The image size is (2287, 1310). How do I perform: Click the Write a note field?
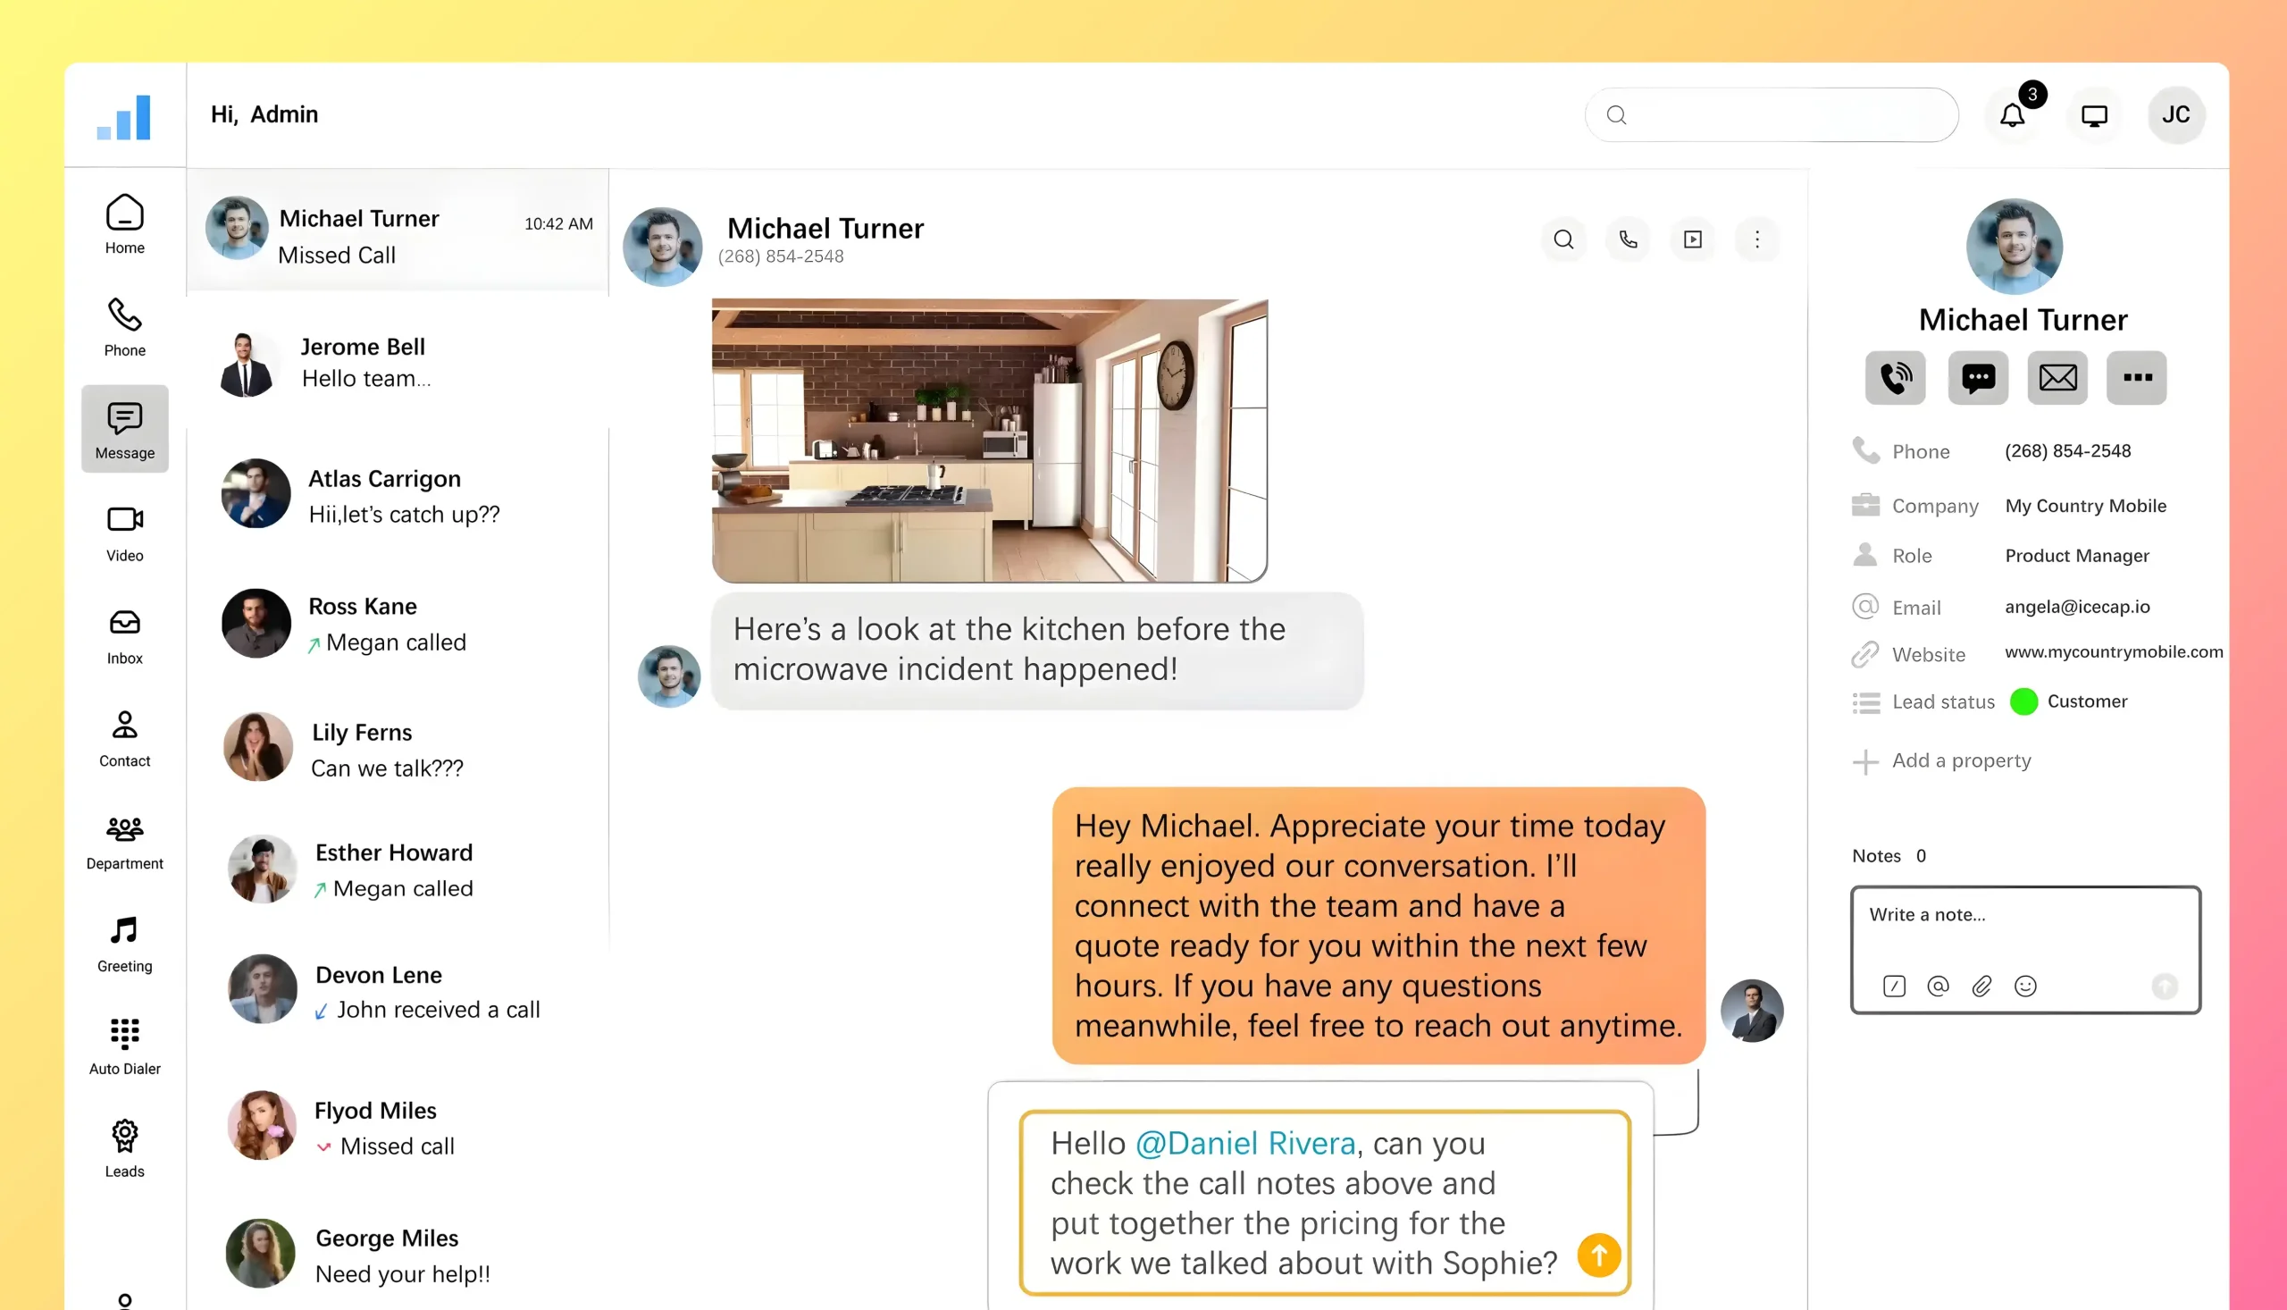pyautogui.click(x=2023, y=927)
